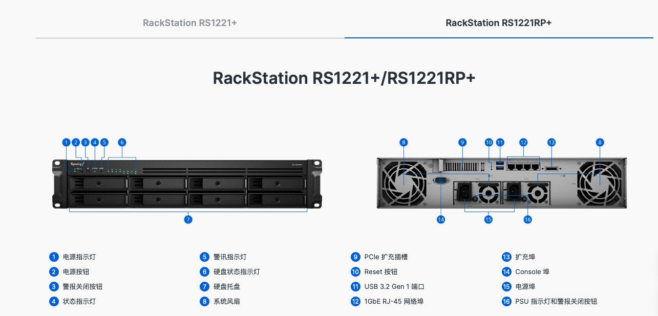Click the rear view image of the RackStation
Screen dimensions: 658x316
coord(502,183)
